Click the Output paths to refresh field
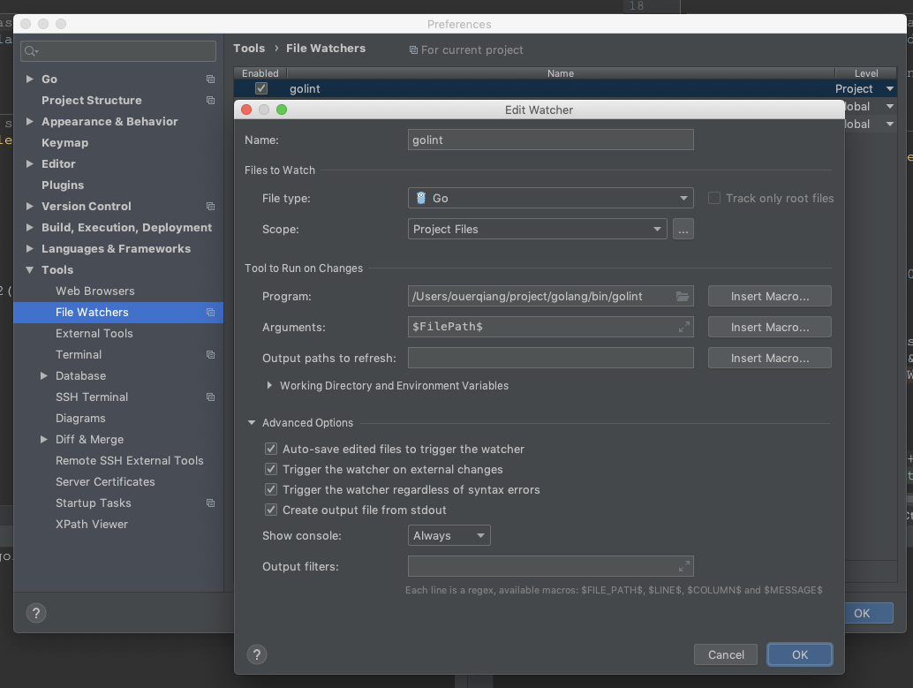The width and height of the screenshot is (913, 688). [551, 358]
